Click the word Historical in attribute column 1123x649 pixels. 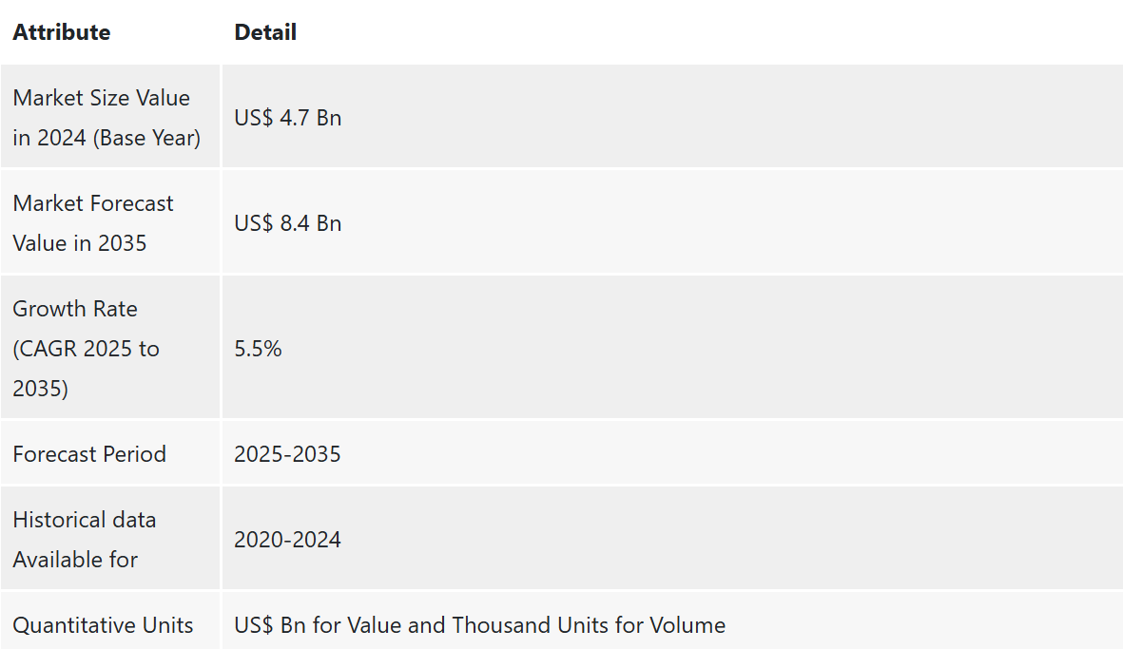(60, 520)
